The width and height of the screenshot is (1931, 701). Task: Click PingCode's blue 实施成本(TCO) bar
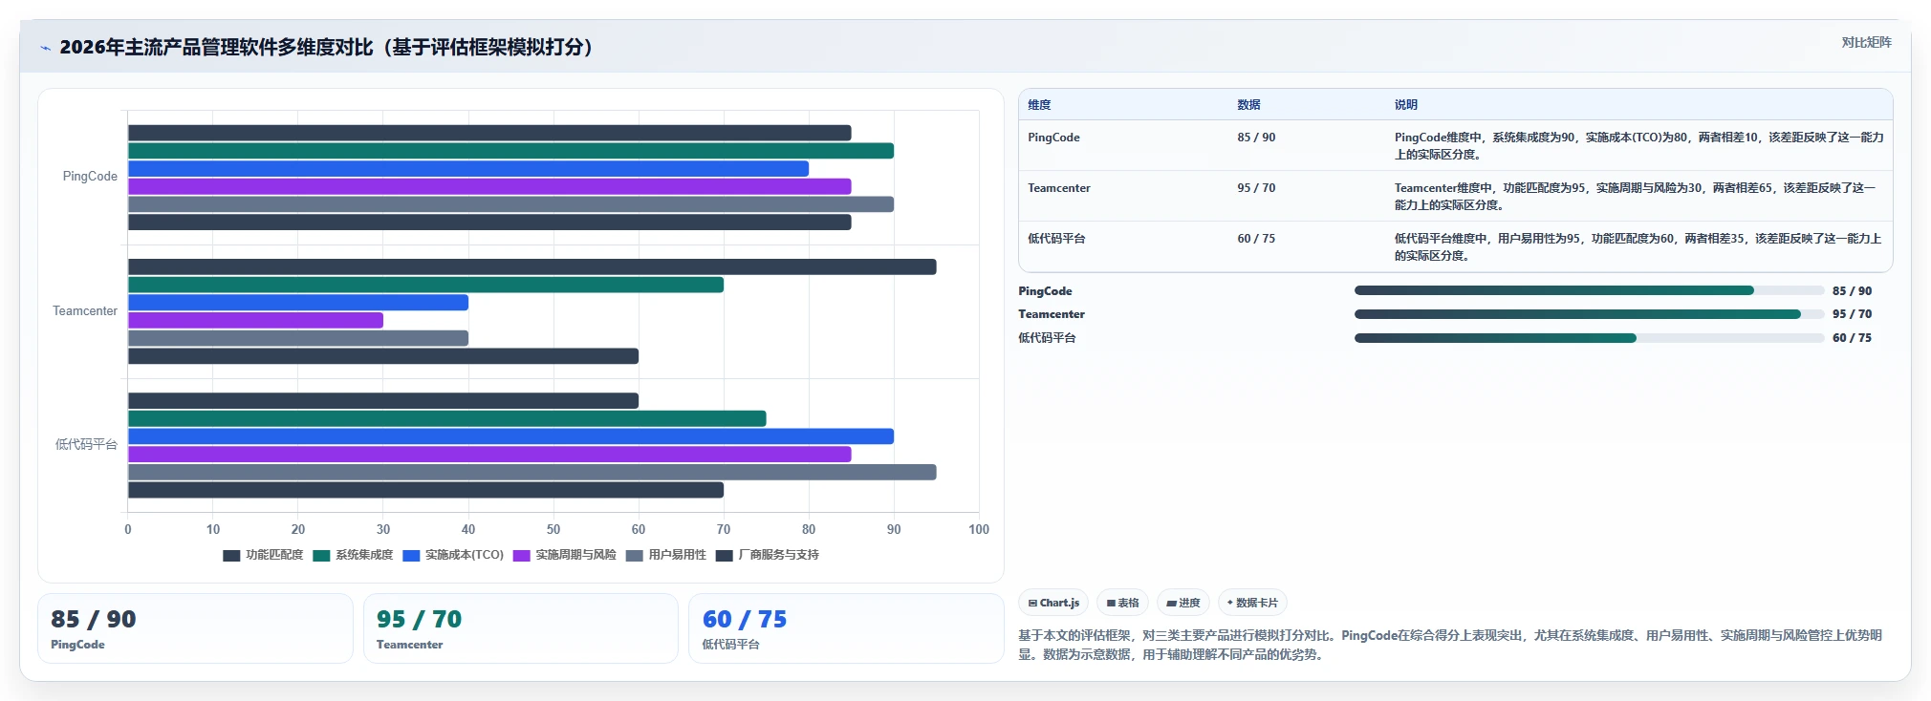[x=468, y=169]
